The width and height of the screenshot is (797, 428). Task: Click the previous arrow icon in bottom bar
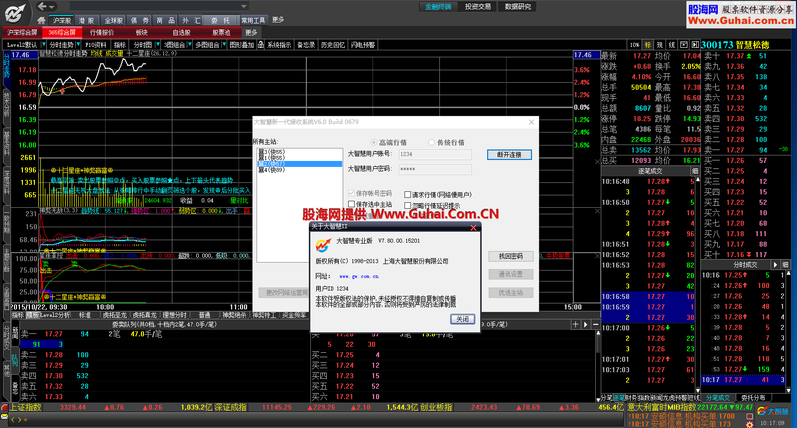[x=13, y=420]
